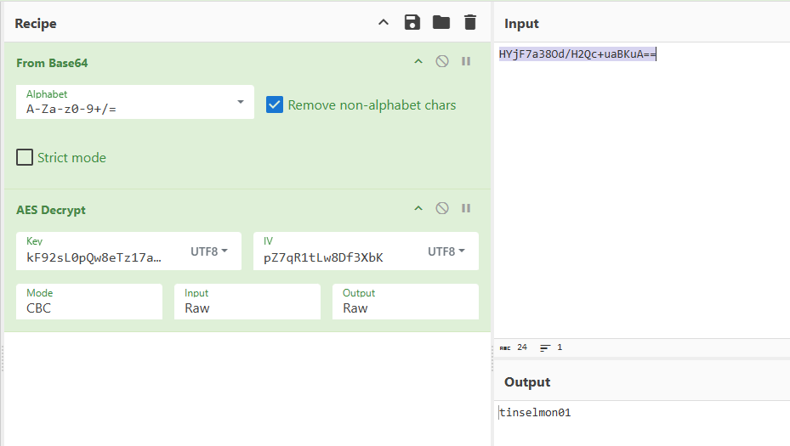Collapse the From Base64 operation
790x446 pixels.
418,62
